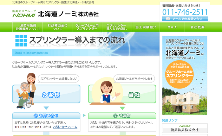Select the スプリンクラー導入までの流れ menu item
222x136 pixels.
[x=117, y=27]
